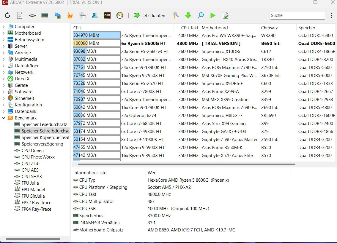Click the memory module toolbar icon
This screenshot has height=243, width=337.
coord(45,15)
